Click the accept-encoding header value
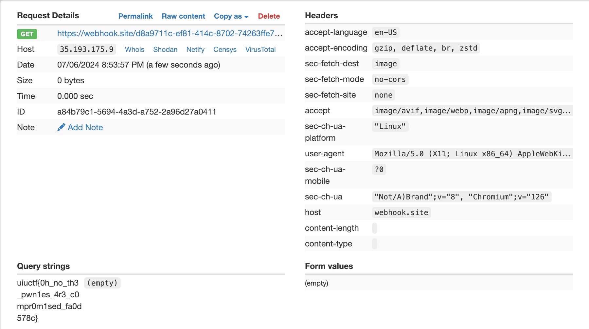This screenshot has height=329, width=589. [426, 48]
